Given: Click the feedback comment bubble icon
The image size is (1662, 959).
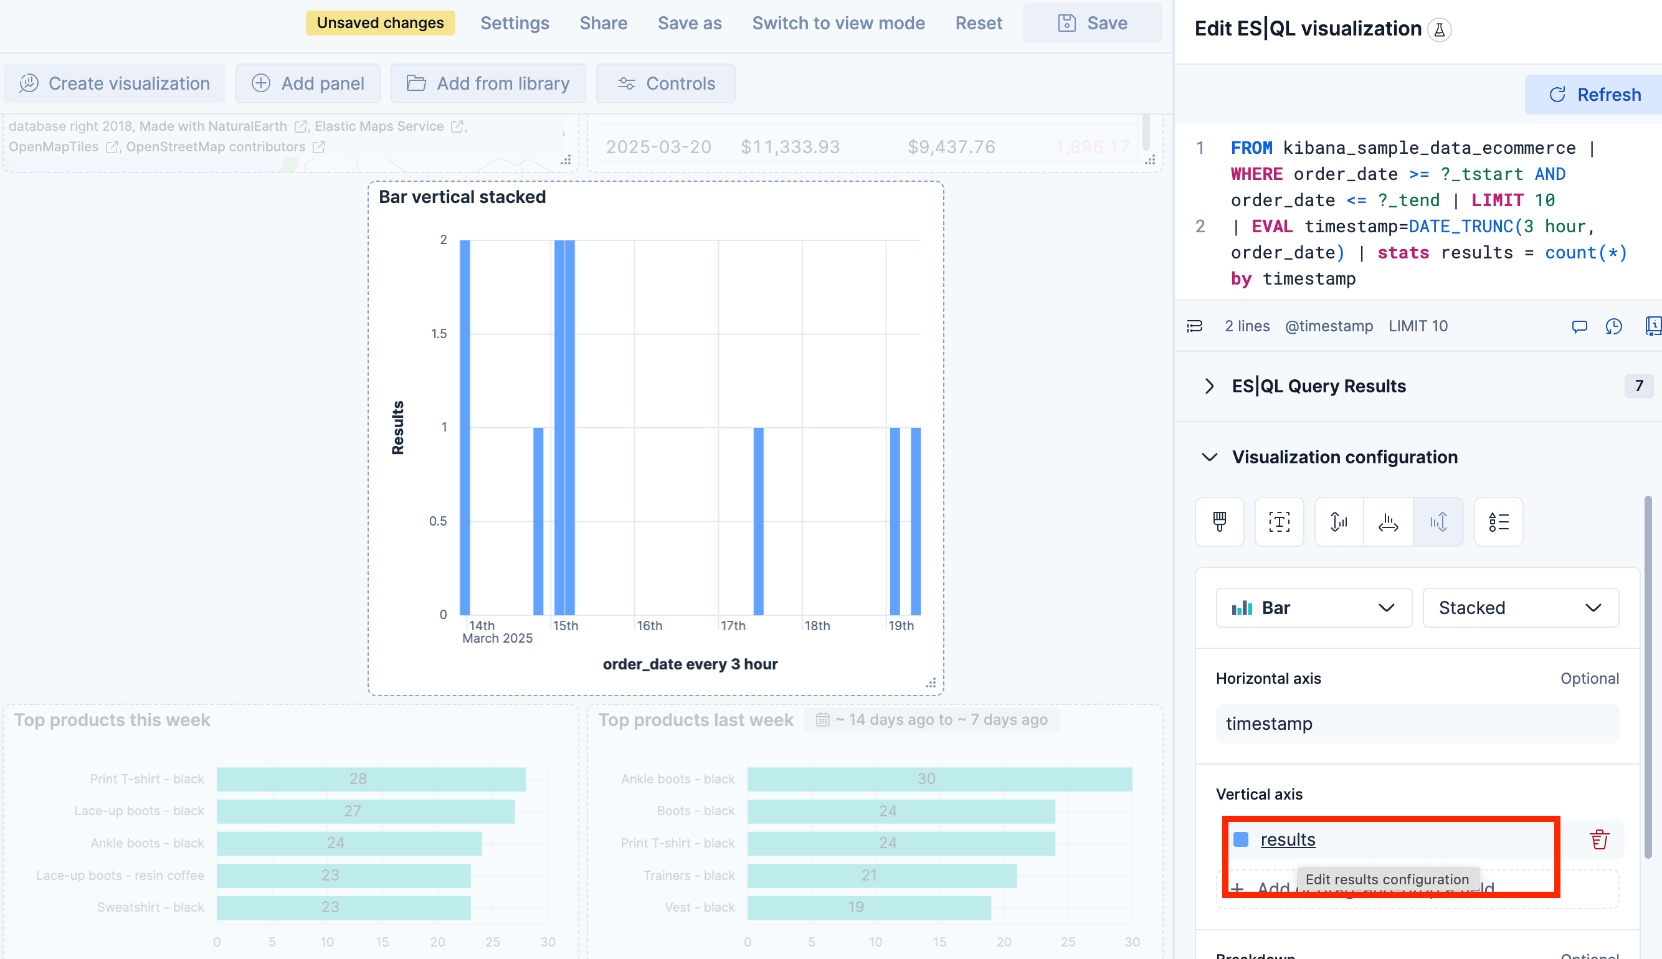Looking at the screenshot, I should (1579, 326).
